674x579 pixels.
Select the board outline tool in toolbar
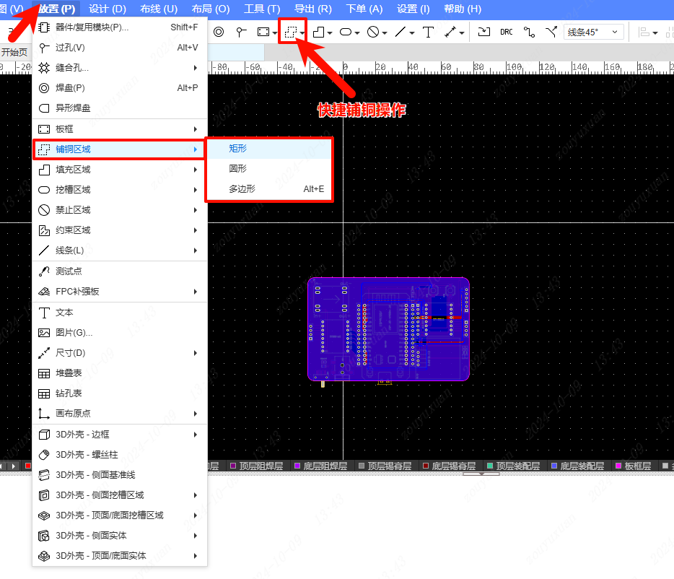(263, 32)
